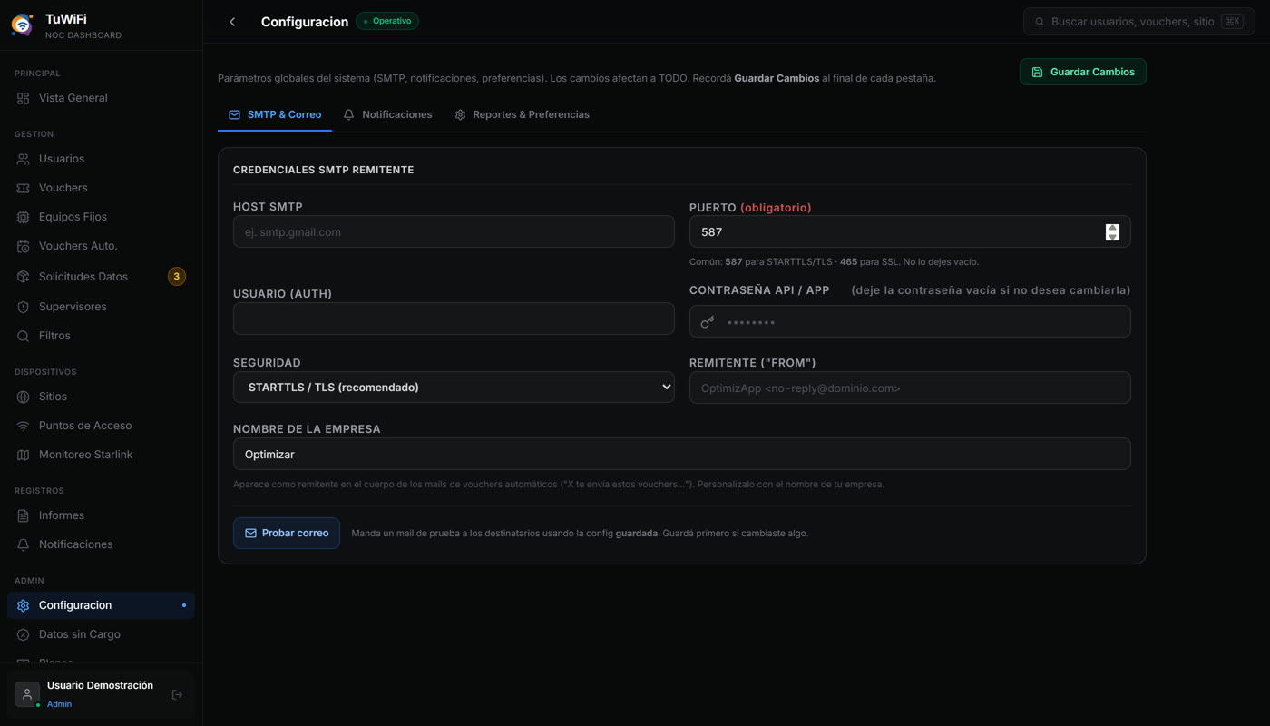Open Vista General in sidebar
1270x726 pixels.
click(x=101, y=98)
